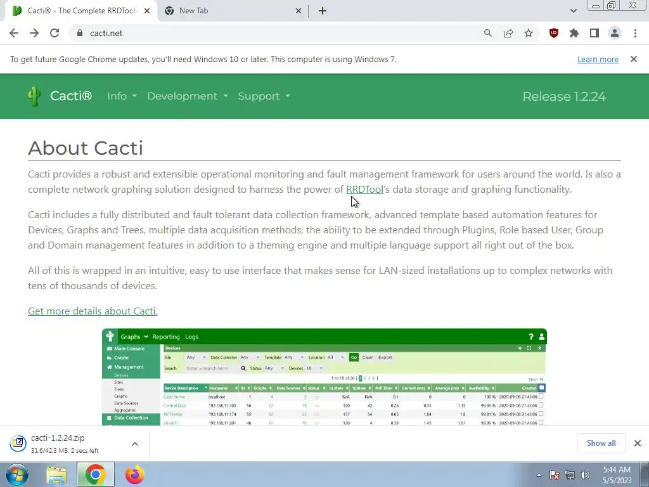Reload the cacti.net page

55,33
